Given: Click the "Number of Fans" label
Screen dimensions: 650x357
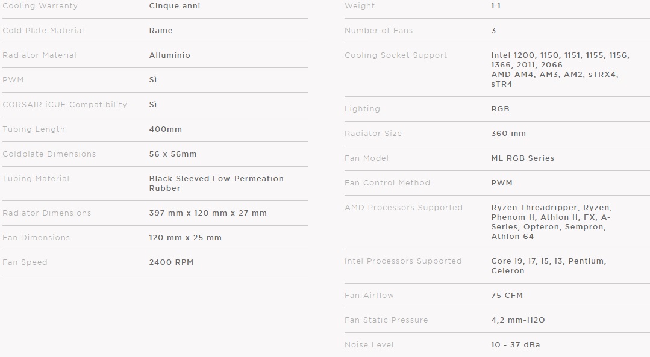Looking at the screenshot, I should pyautogui.click(x=379, y=31).
